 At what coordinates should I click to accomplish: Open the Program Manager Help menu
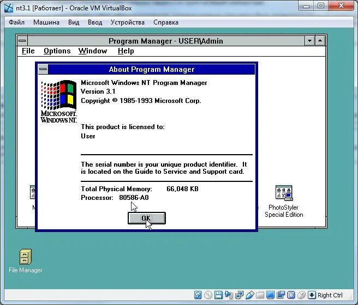click(x=126, y=51)
